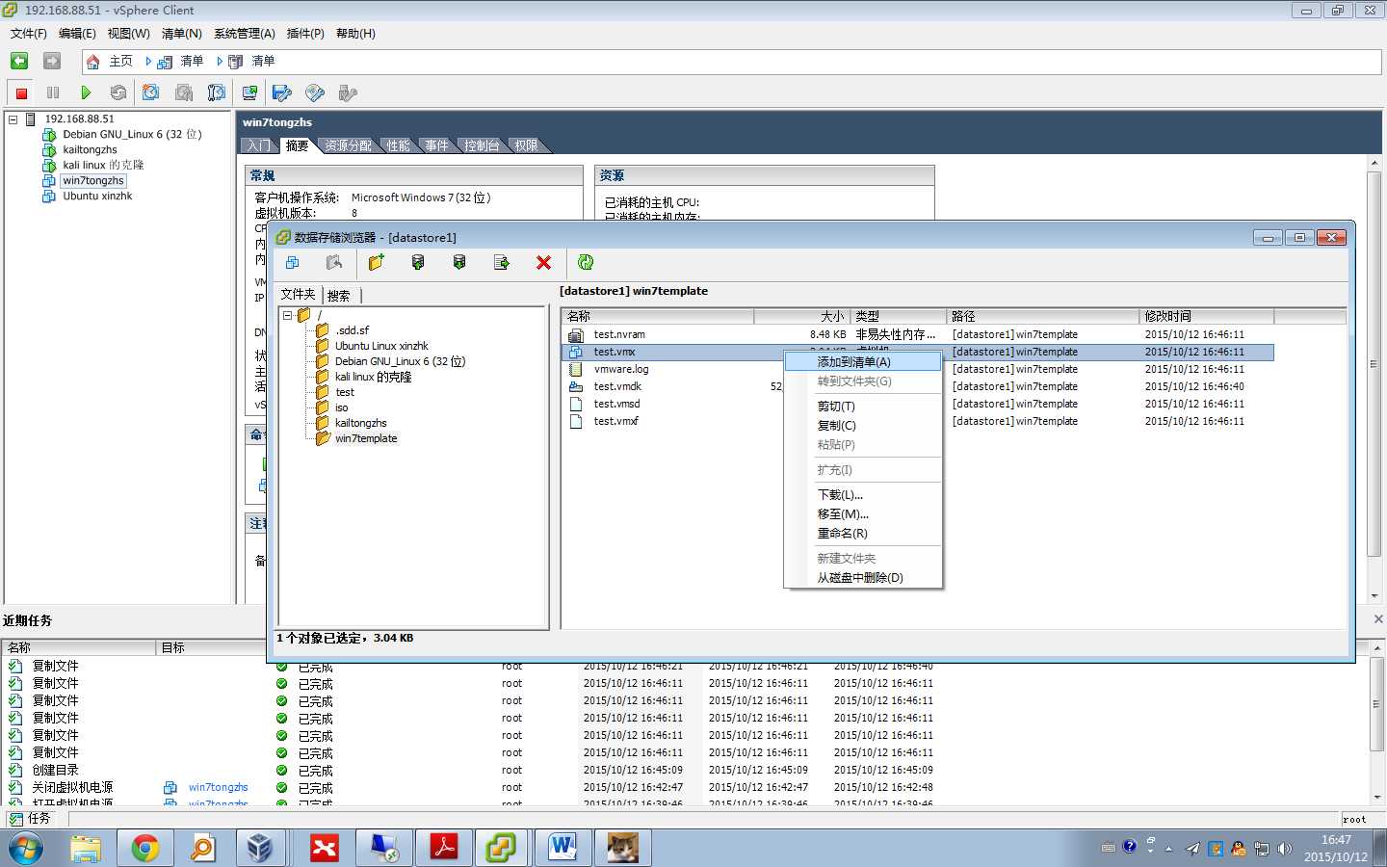Open Adobe Reader from the taskbar

click(442, 848)
